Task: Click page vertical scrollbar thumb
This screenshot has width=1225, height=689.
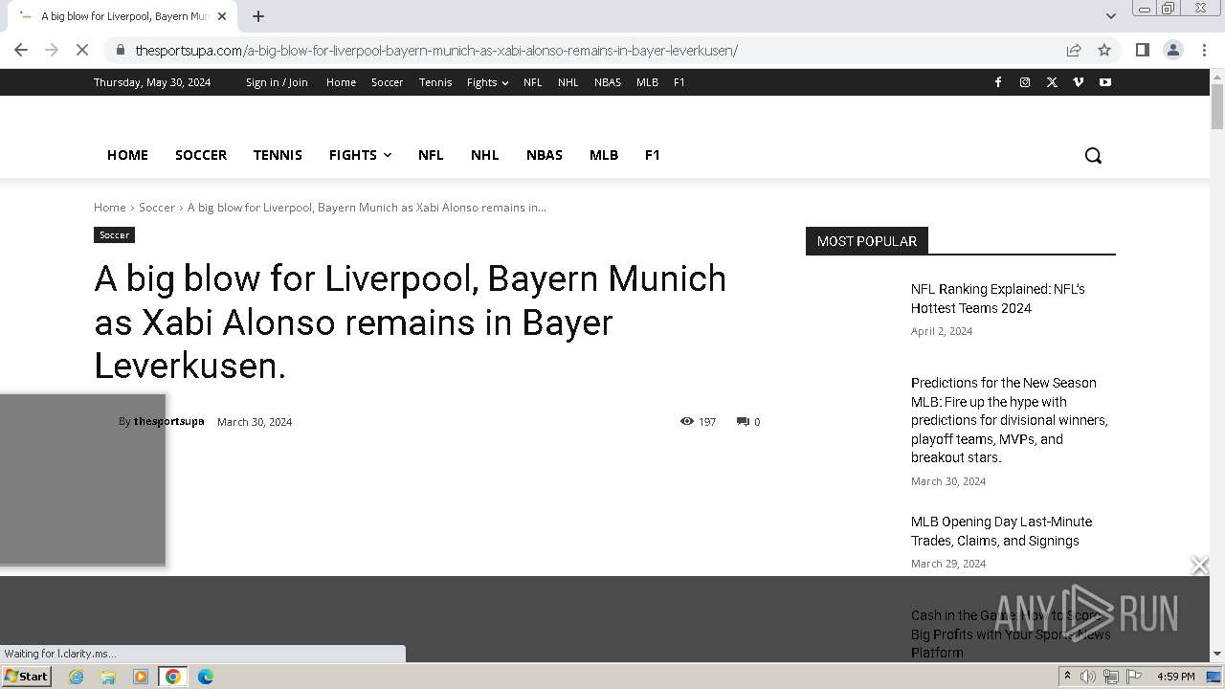Action: click(x=1217, y=106)
